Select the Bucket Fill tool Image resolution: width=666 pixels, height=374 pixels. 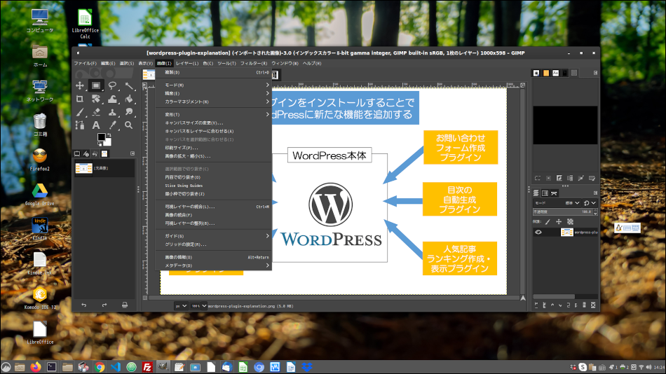(129, 99)
